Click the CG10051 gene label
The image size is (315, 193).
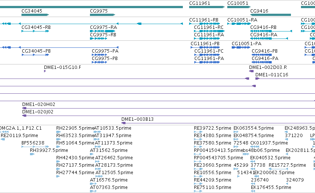click(238, 3)
